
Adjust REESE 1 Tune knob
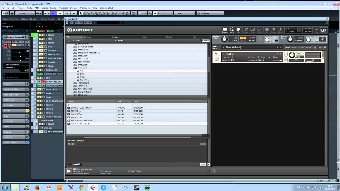[x=292, y=55]
